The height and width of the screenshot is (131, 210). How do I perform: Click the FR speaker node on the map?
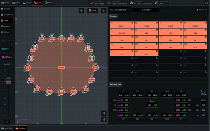(x=81, y=38)
